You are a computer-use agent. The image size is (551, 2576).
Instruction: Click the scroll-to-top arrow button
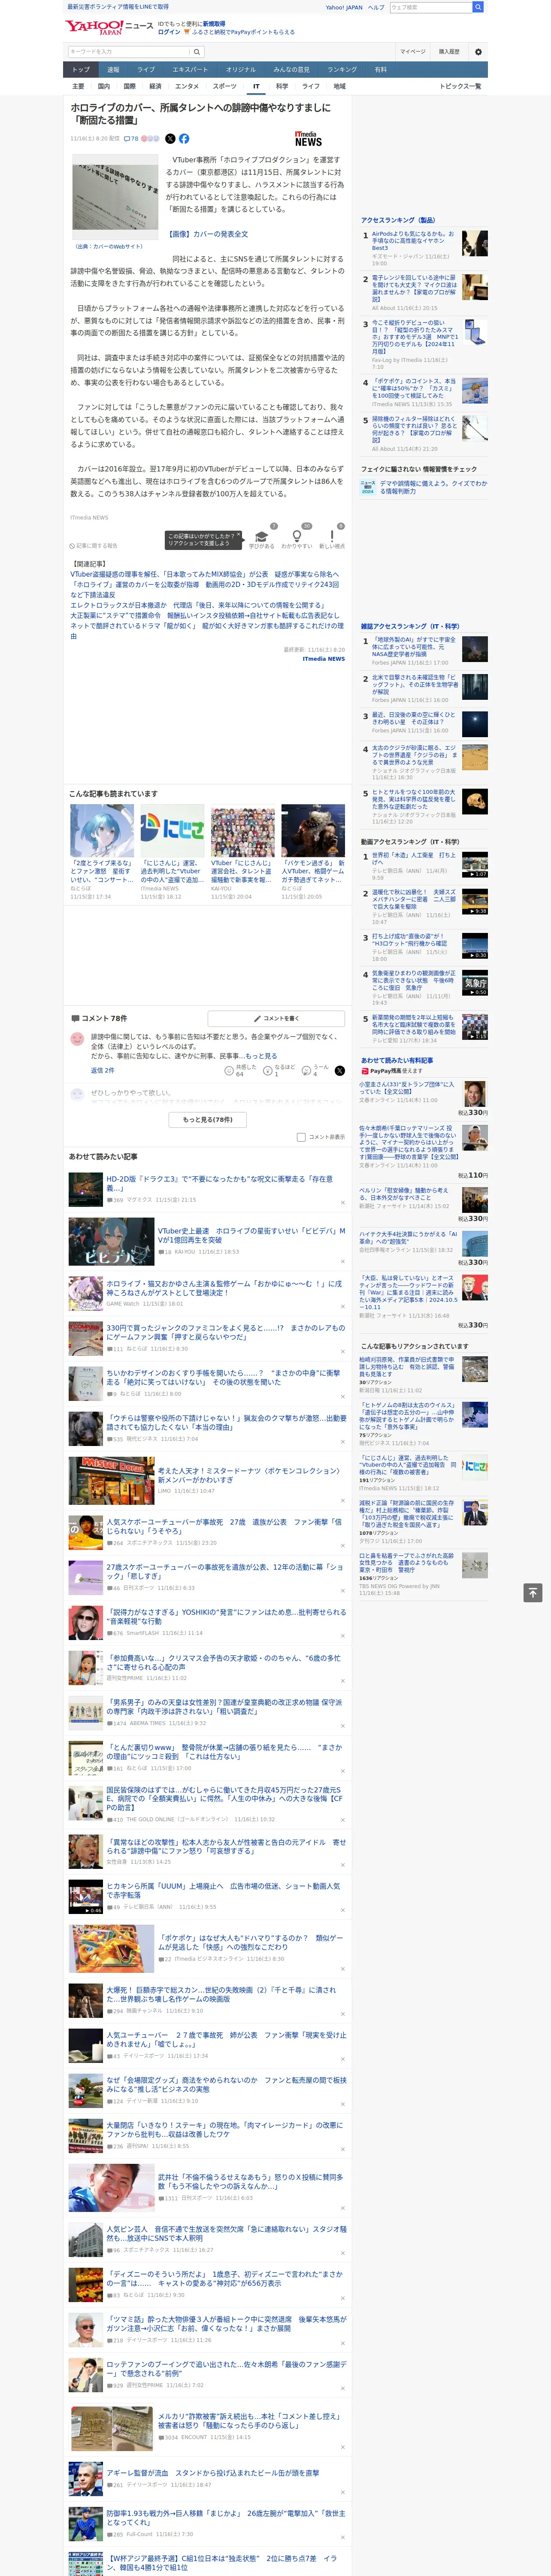(x=533, y=1592)
